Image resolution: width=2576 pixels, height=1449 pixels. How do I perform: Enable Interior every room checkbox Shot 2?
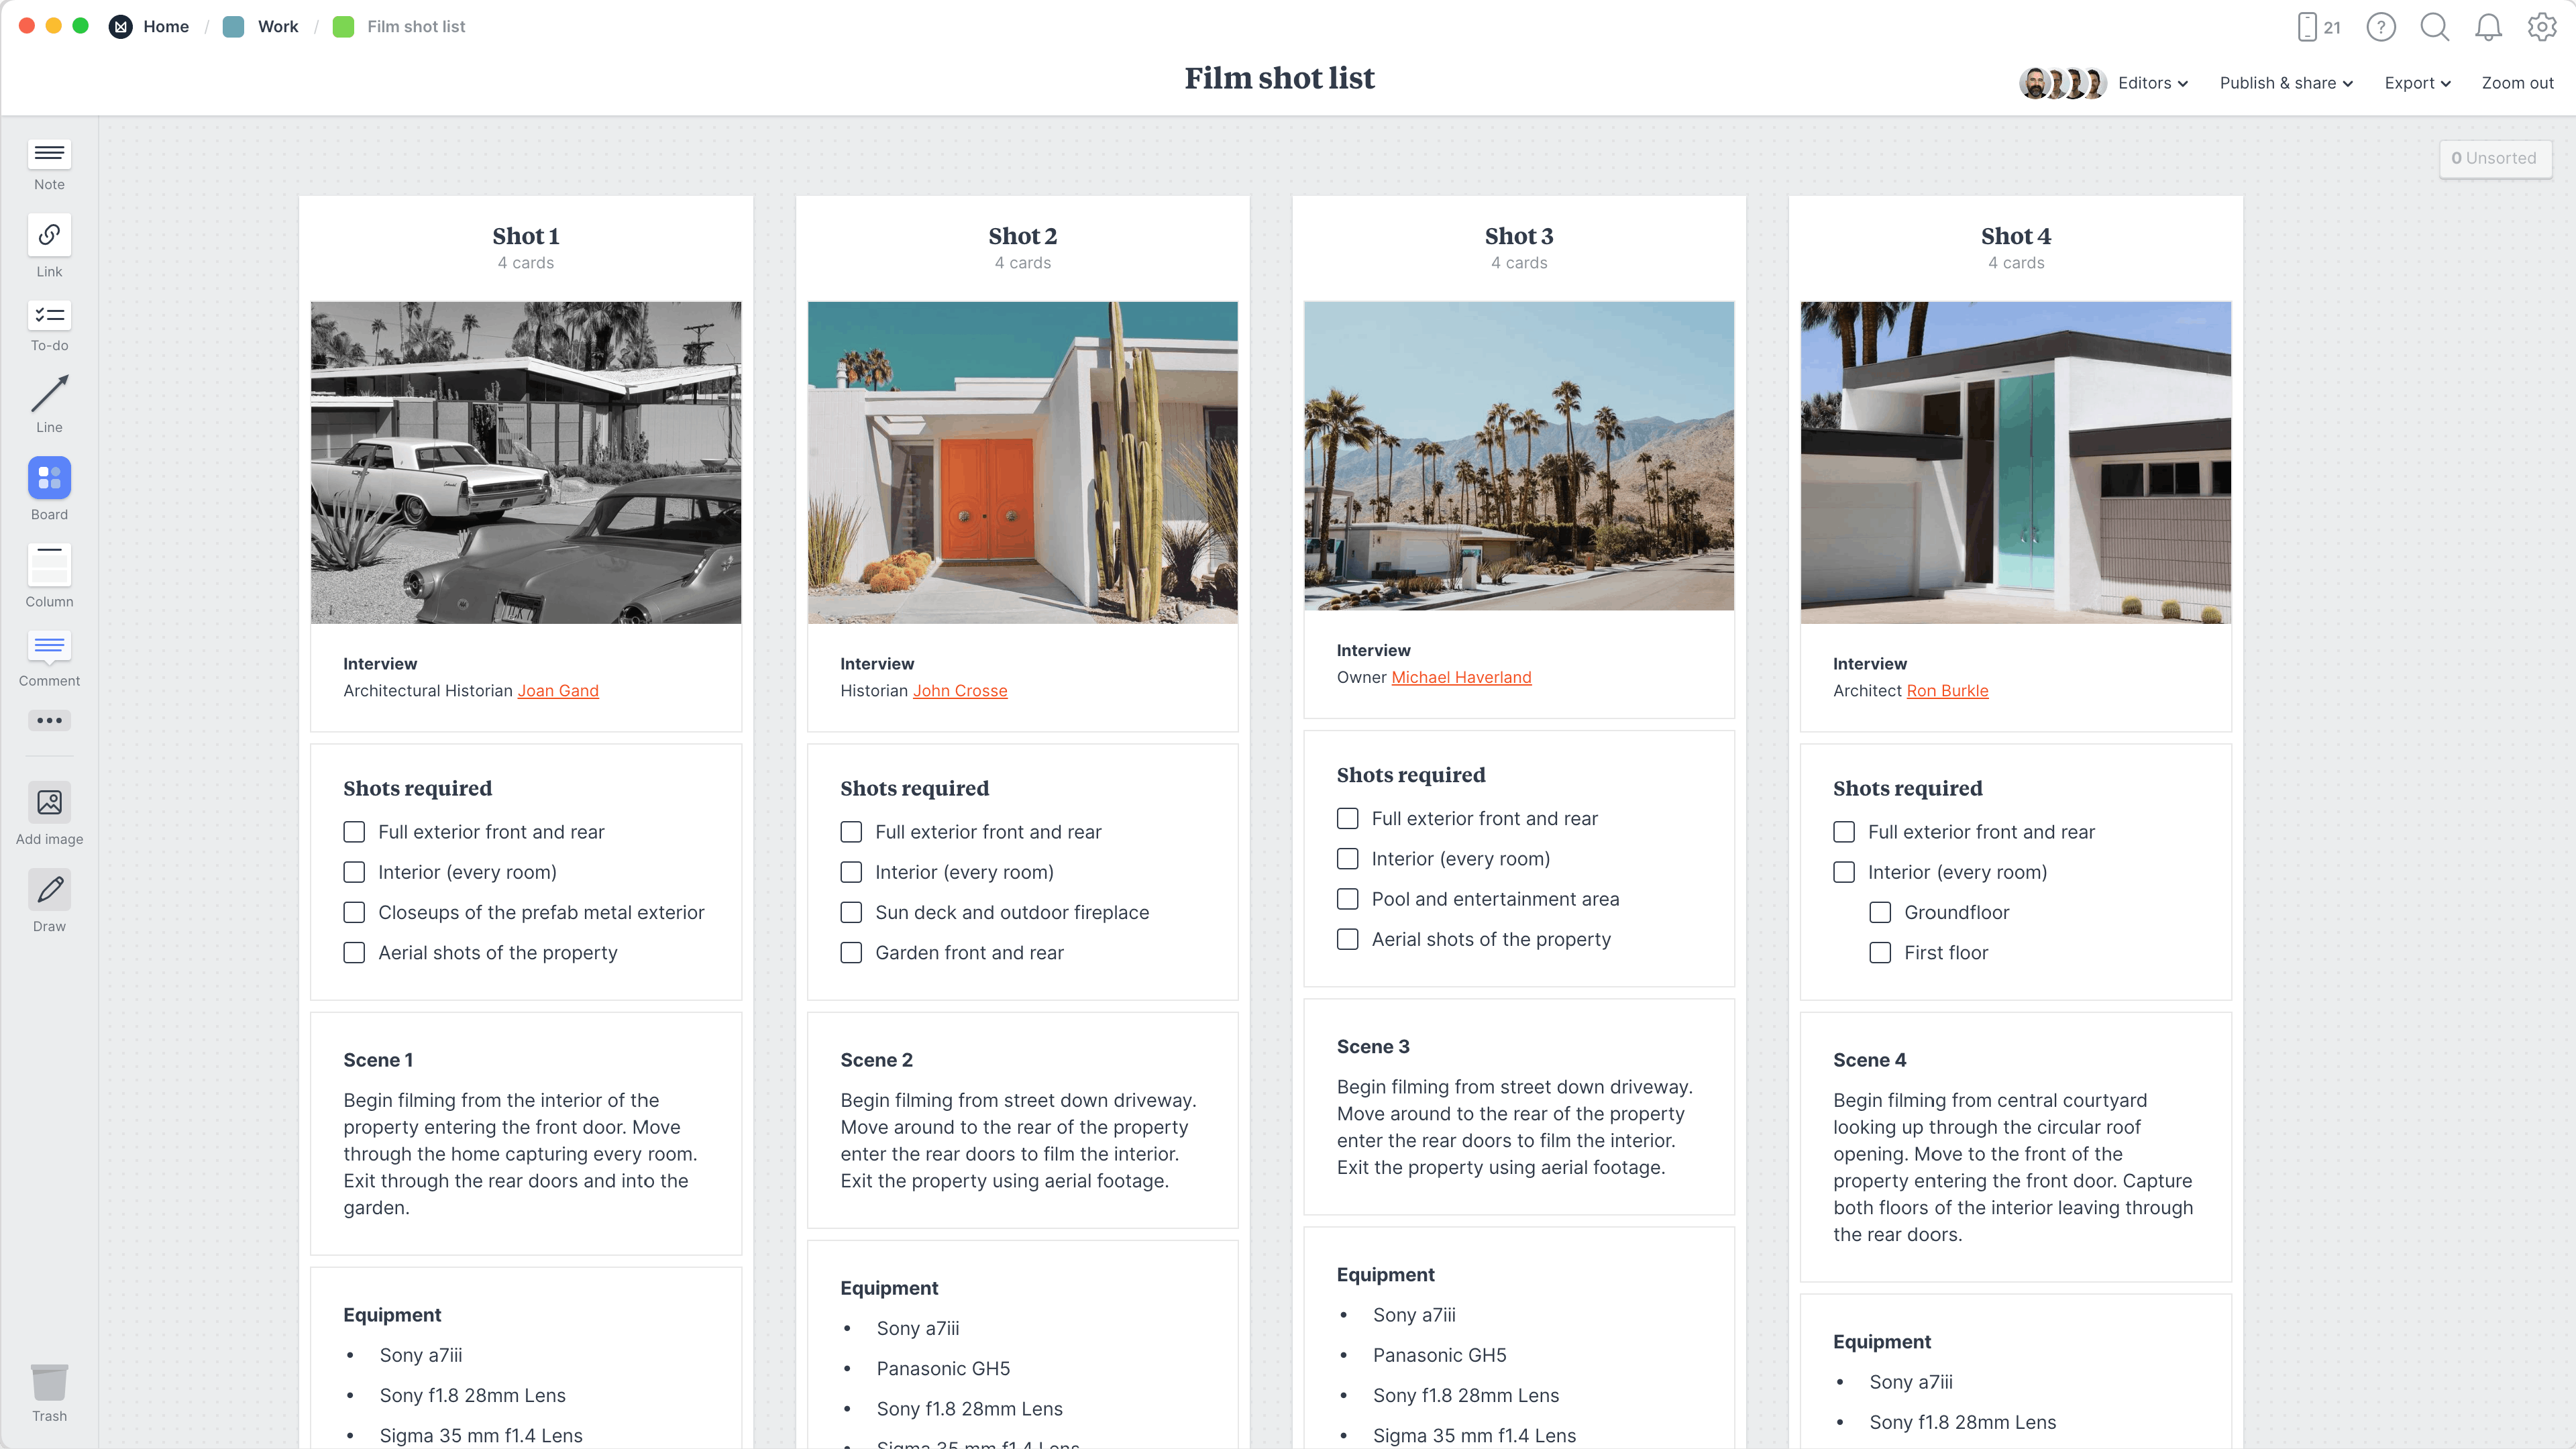click(x=851, y=871)
